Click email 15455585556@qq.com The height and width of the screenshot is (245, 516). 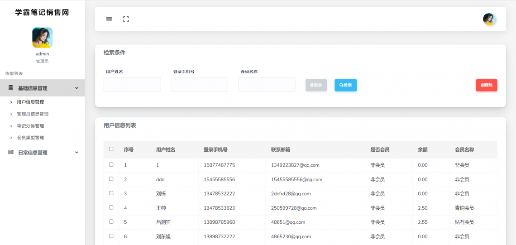pos(296,179)
